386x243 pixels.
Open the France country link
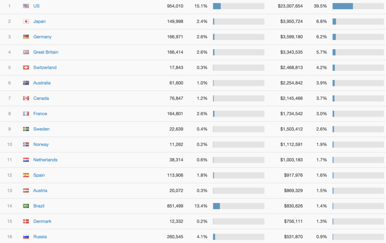pyautogui.click(x=40, y=114)
